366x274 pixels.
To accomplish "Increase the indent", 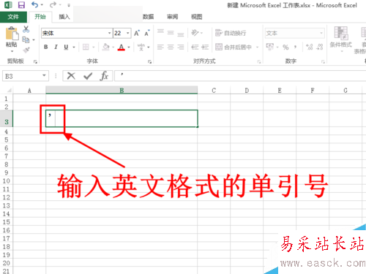I will point(205,47).
